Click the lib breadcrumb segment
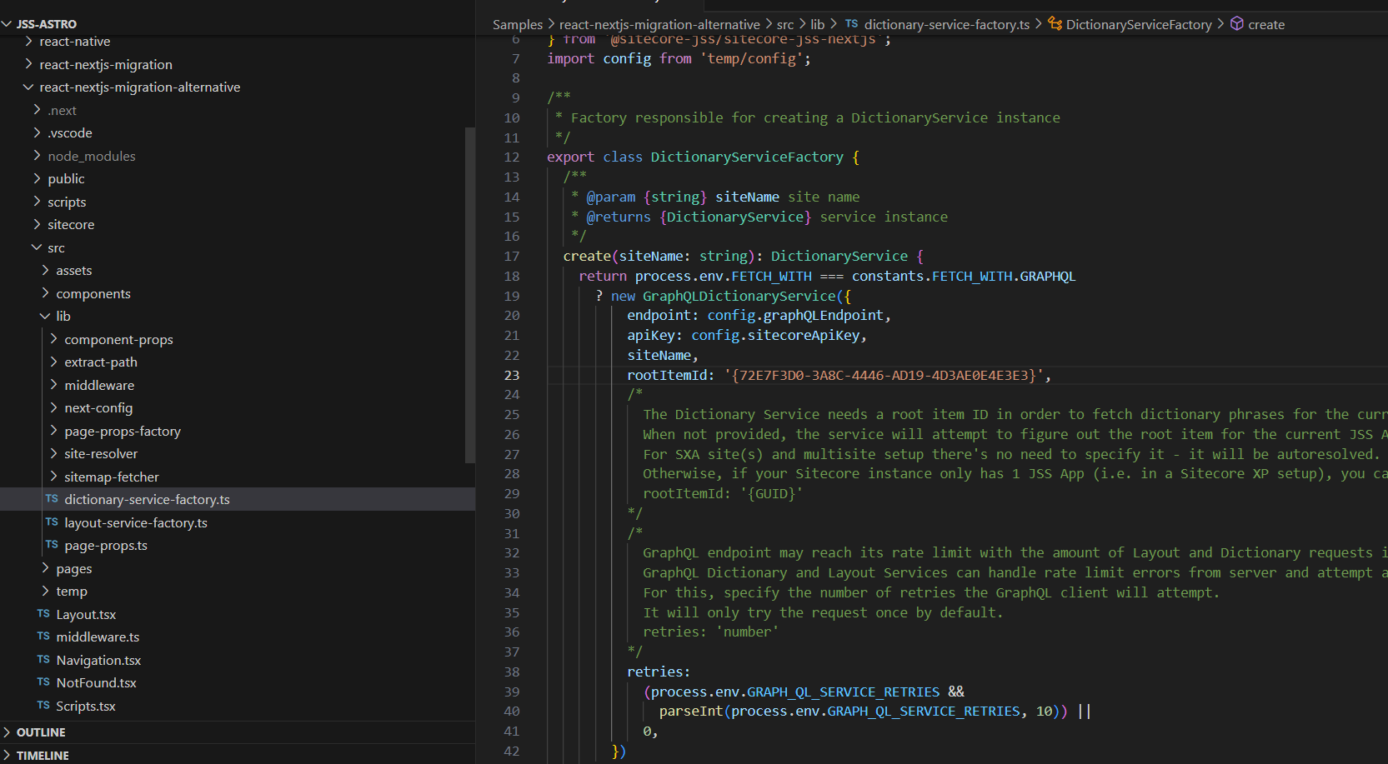The height and width of the screenshot is (764, 1388). (817, 25)
